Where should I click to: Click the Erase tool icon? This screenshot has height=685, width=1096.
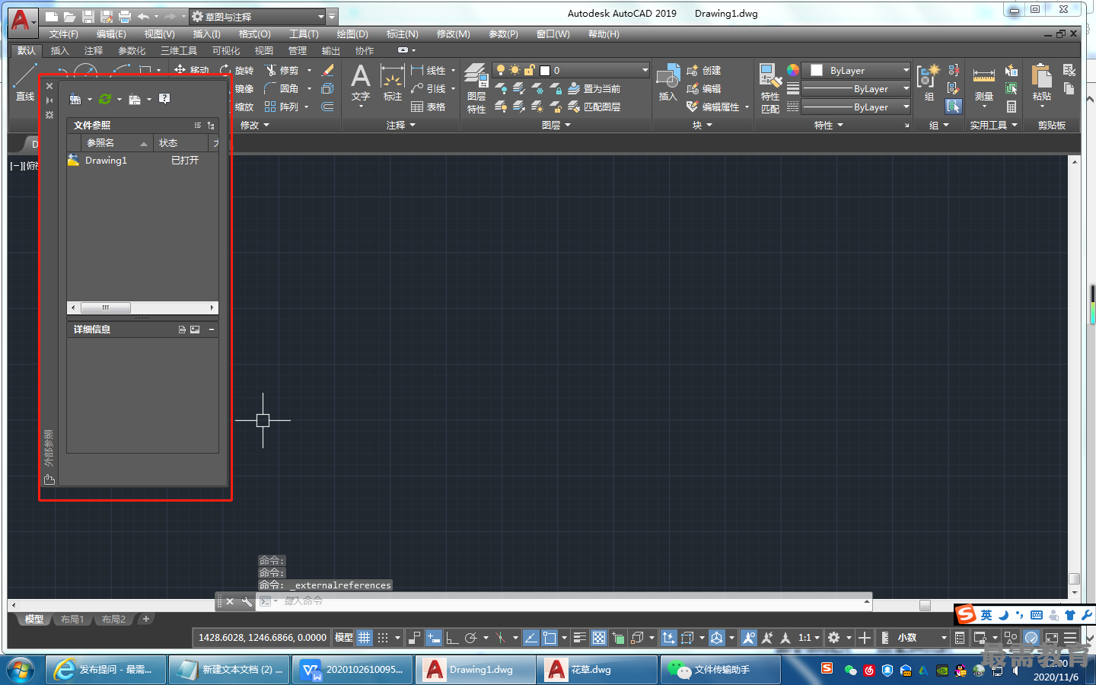point(328,70)
